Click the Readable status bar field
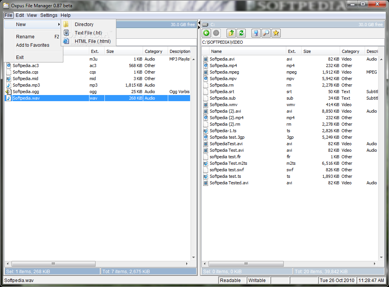Screen dimensions: 389x287 coord(232,280)
